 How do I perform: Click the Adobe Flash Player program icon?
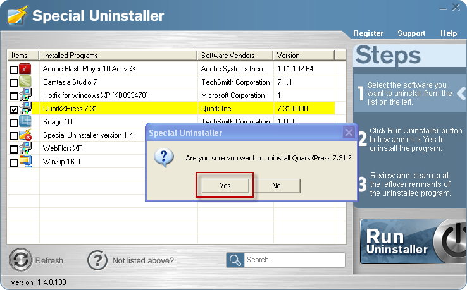pos(25,69)
